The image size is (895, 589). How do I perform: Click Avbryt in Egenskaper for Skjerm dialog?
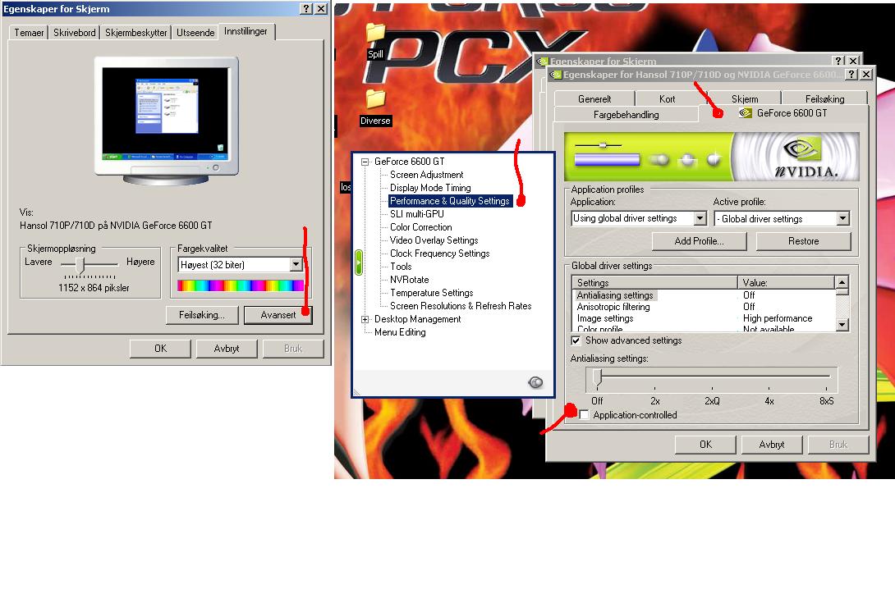pos(227,349)
